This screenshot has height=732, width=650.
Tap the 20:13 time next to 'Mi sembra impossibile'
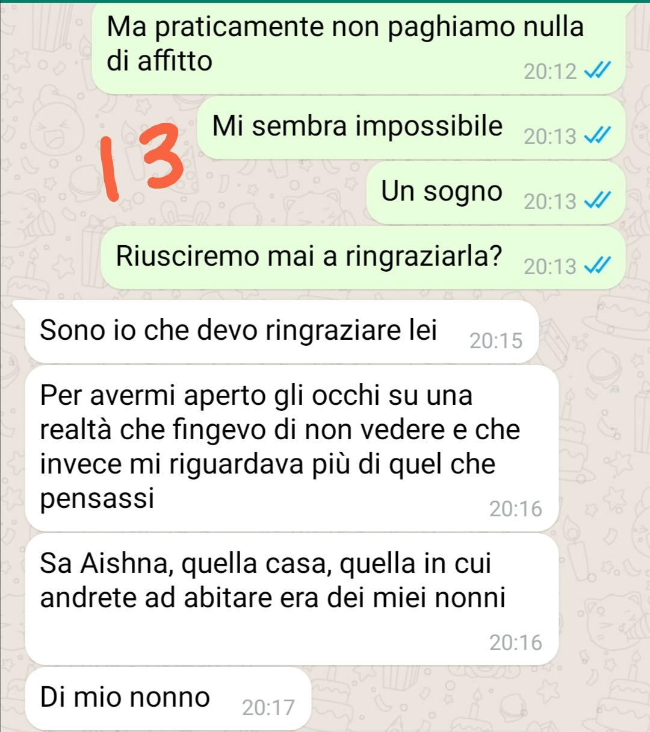click(x=550, y=137)
